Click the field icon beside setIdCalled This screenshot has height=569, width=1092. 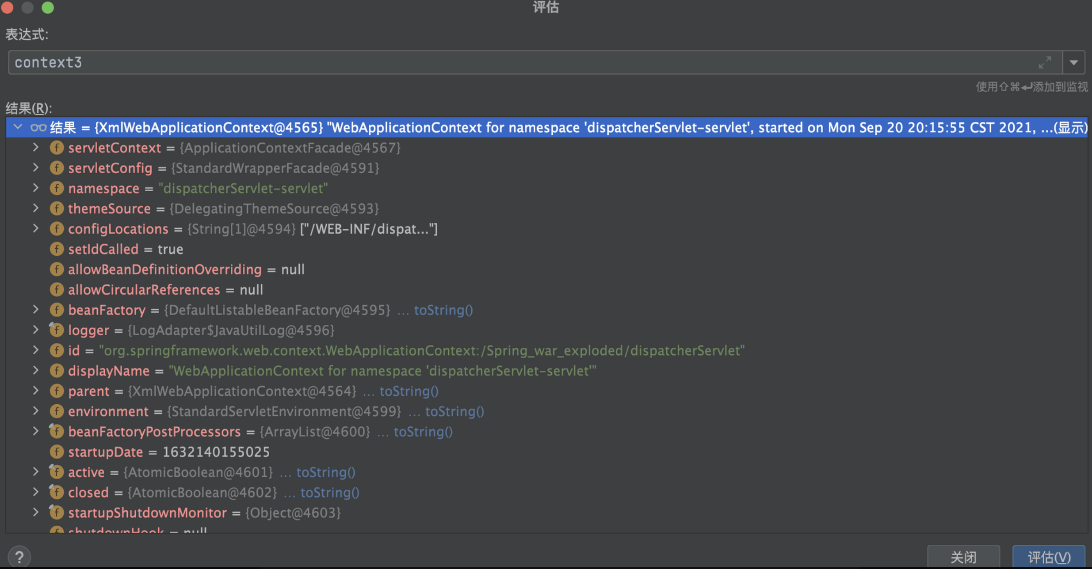[57, 249]
